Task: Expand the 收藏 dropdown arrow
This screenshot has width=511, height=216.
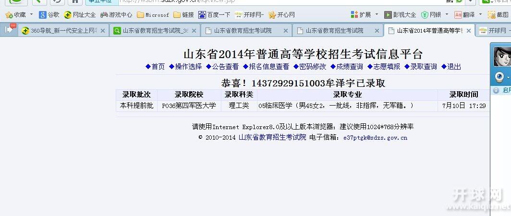Action: [x=32, y=15]
